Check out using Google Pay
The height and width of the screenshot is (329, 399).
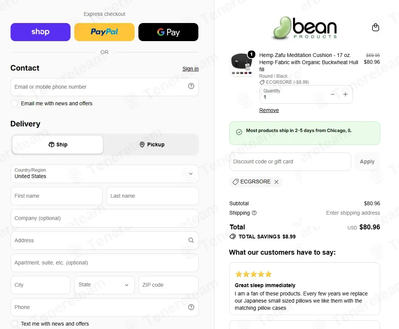pyautogui.click(x=168, y=32)
